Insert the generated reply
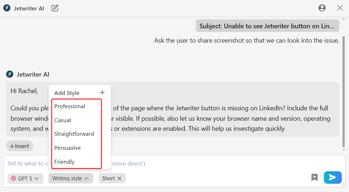Image resolution: width=349 pixels, height=192 pixels. coord(20,146)
